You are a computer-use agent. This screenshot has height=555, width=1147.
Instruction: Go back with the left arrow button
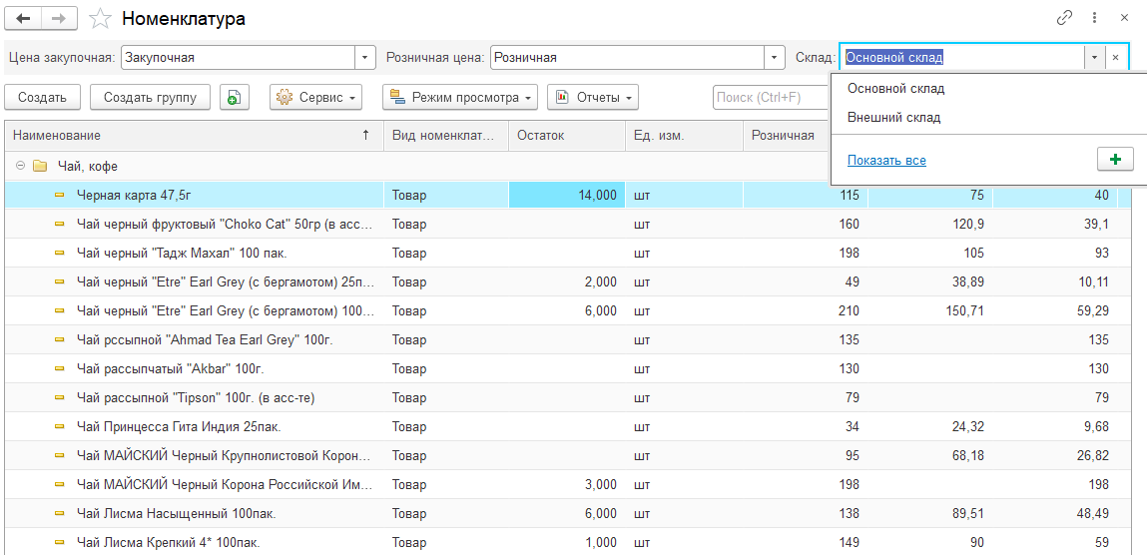pos(23,19)
